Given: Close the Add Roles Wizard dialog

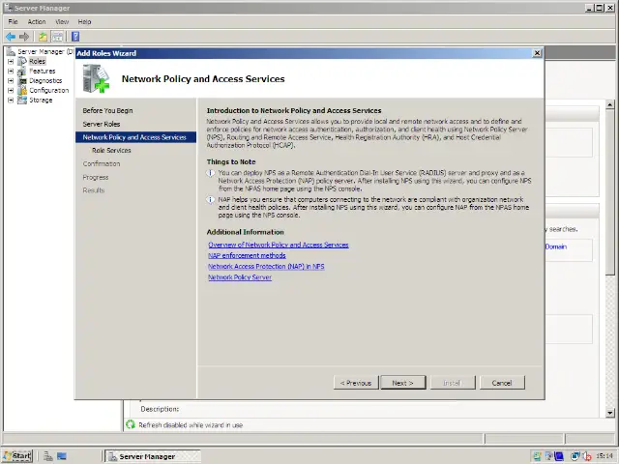Looking at the screenshot, I should [537, 53].
